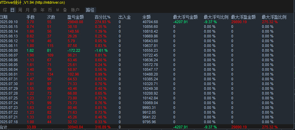The width and height of the screenshot is (295, 130).
Task: Click the 路径 path button
Action: (90, 10)
